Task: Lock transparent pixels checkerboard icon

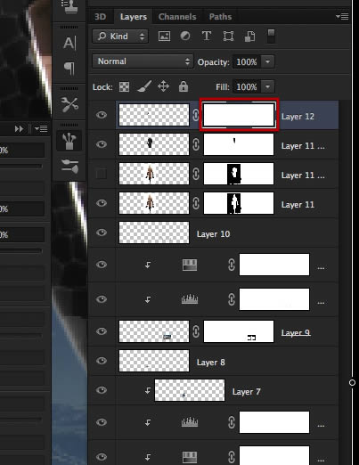Action: pos(124,87)
